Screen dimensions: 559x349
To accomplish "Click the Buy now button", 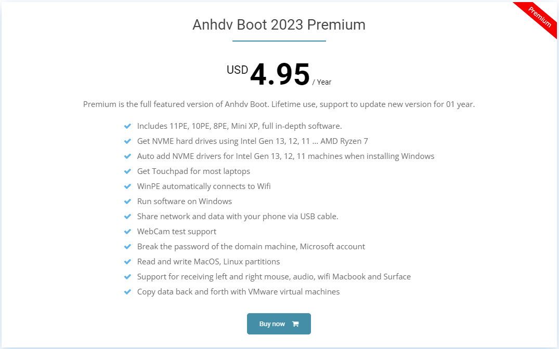I will [x=279, y=324].
